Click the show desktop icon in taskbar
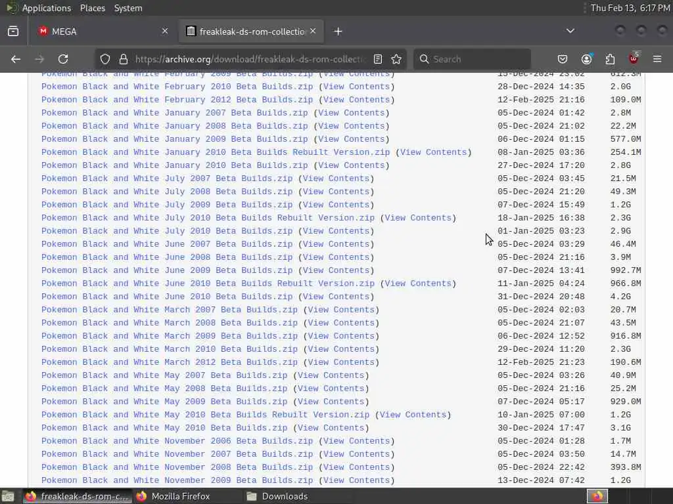 (8, 497)
